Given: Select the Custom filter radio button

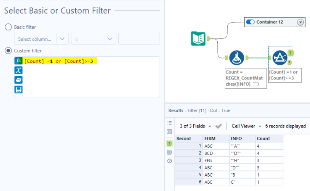Looking at the screenshot, I should 8,51.
